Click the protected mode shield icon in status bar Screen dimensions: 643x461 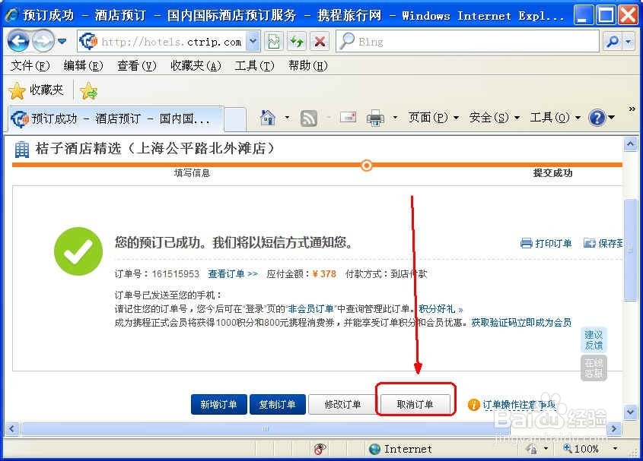coord(532,449)
